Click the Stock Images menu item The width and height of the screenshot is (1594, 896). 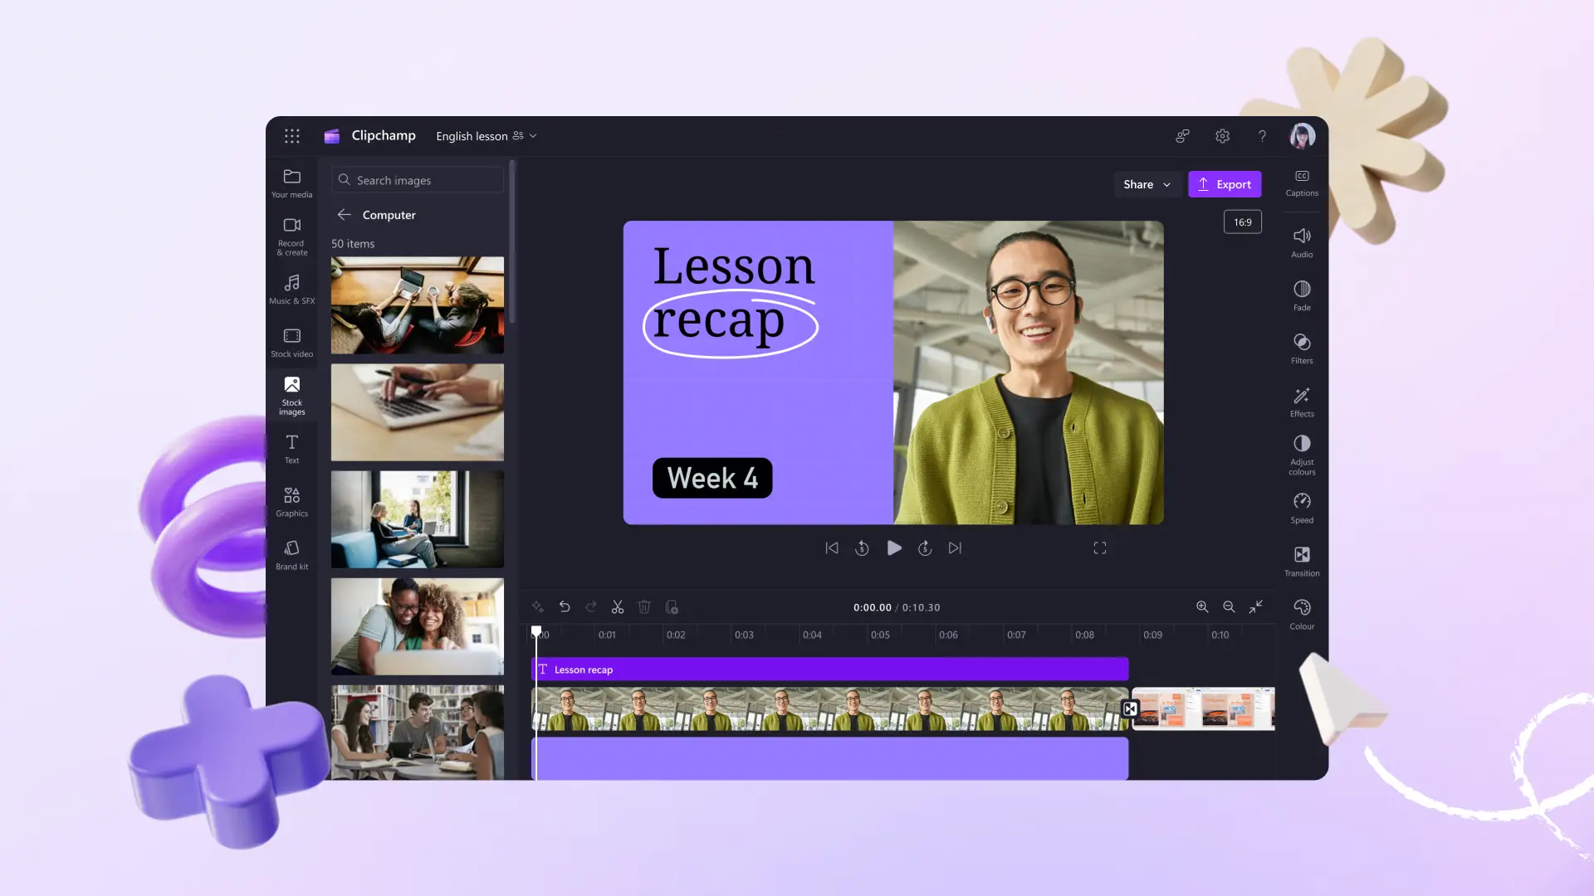point(291,396)
